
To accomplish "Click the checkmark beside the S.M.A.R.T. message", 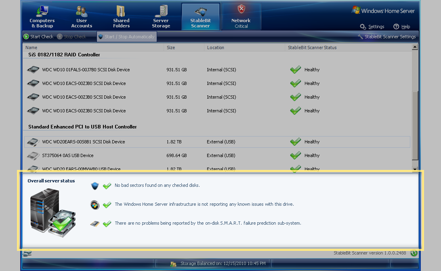I will point(107,223).
